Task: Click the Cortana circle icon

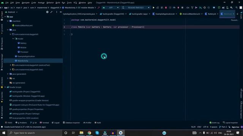Action: [x=66, y=133]
